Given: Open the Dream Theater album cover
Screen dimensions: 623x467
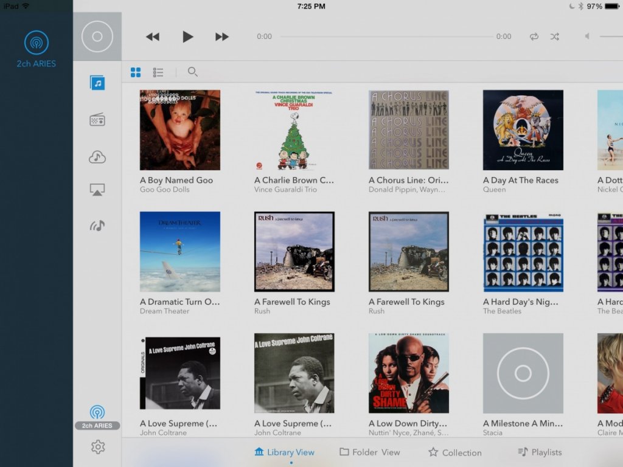Looking at the screenshot, I should (180, 252).
